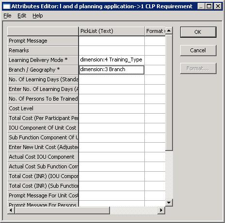The height and width of the screenshot is (223, 248).
Task: Select the Prompt Message row header
Action: click(x=43, y=41)
